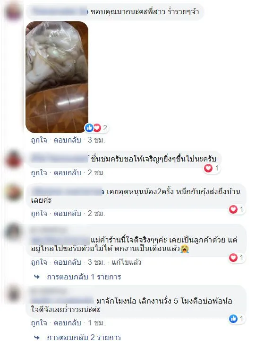Like the ชื่นชมครับ comment with ถูกใจ
The width and height of the screenshot is (264, 341).
[39, 173]
